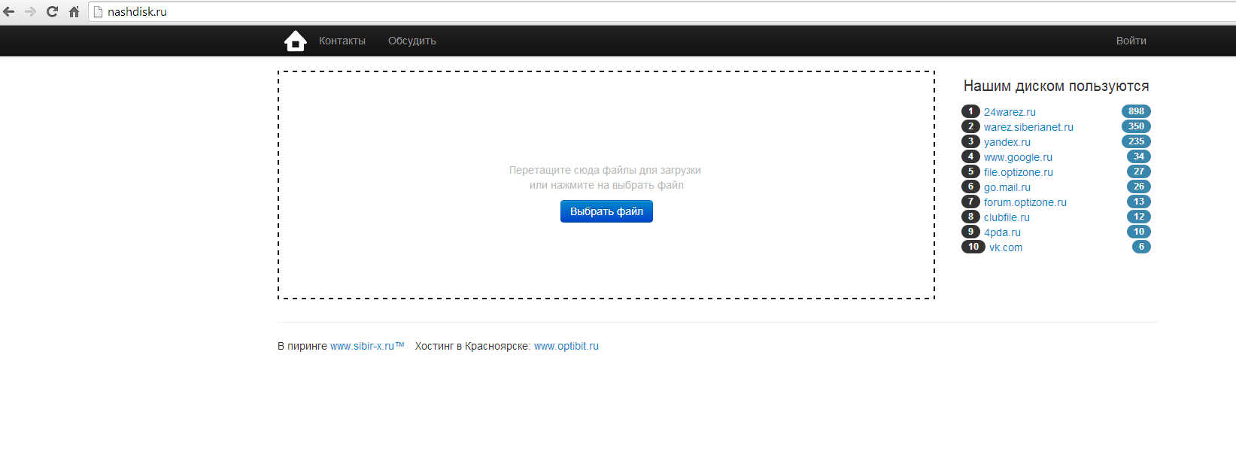
Task: Click the browser home button
Action: (x=74, y=12)
